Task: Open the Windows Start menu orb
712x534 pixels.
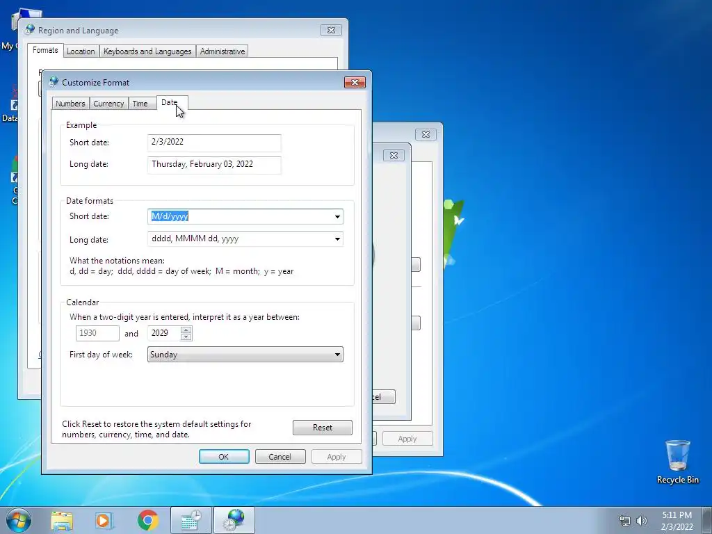Action: pyautogui.click(x=19, y=520)
